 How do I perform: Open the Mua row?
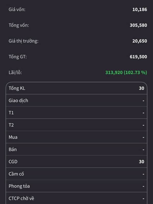76,137
